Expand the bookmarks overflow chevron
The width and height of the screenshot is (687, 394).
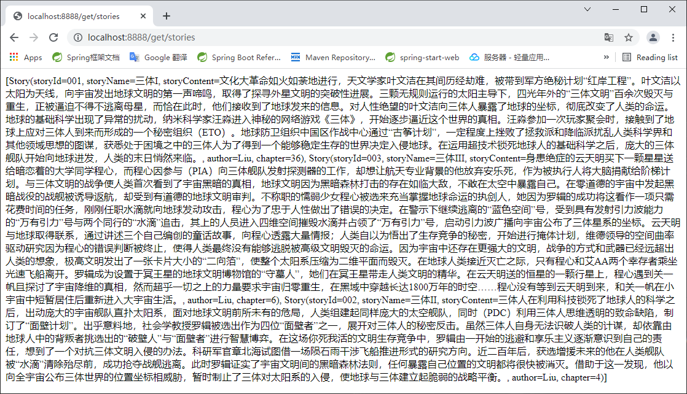pyautogui.click(x=606, y=57)
